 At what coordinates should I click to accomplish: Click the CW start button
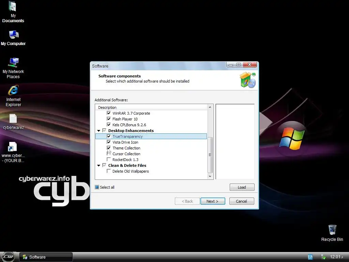[x=8, y=257]
